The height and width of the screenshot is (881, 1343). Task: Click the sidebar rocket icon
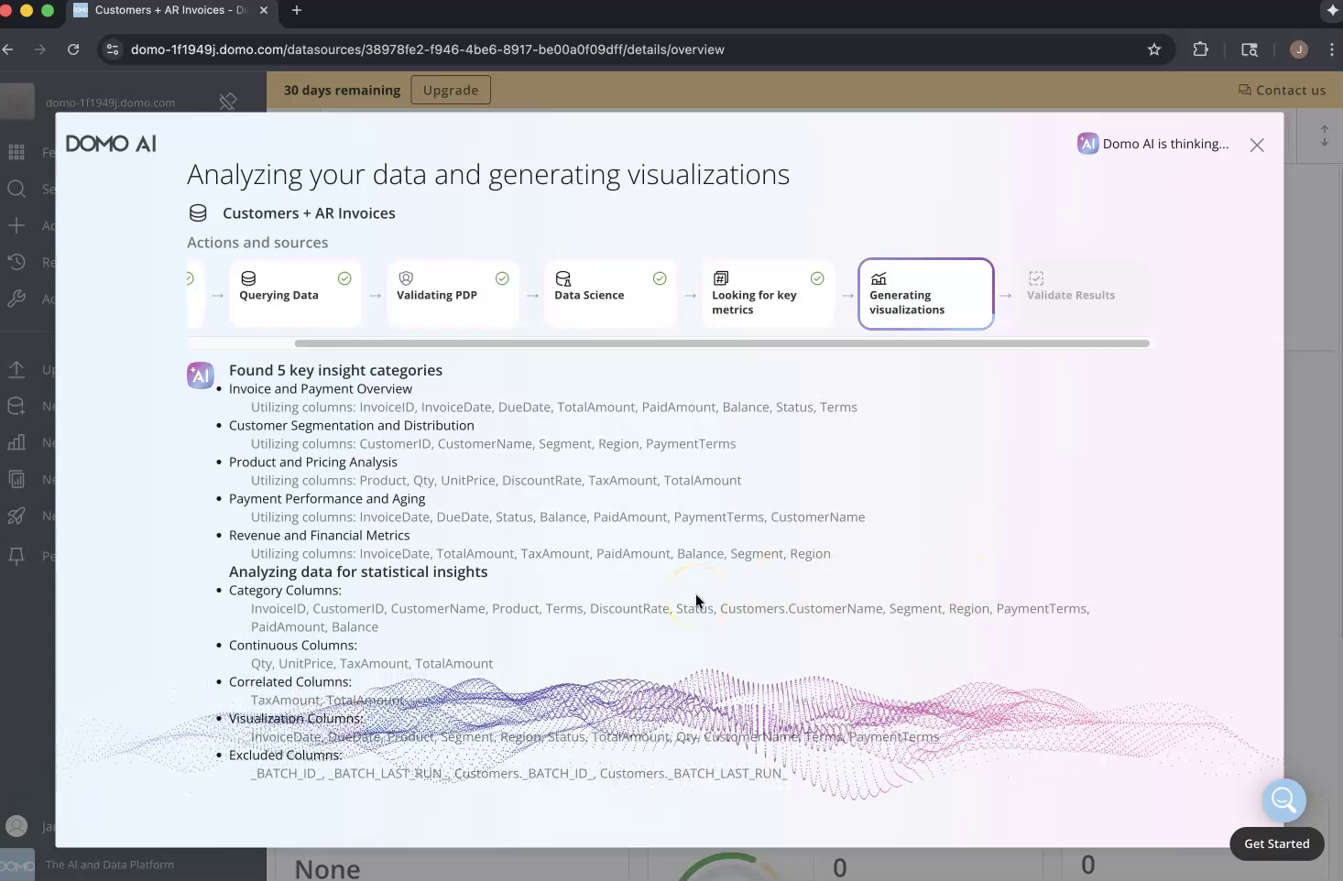coord(16,516)
